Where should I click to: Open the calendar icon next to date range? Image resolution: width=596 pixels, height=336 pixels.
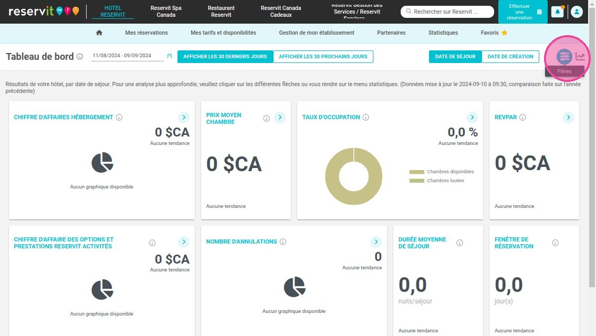170,56
